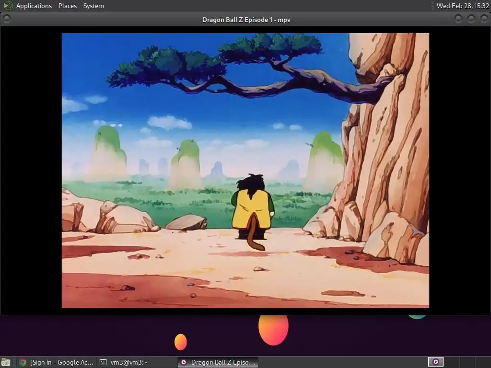Open the mpv window menu button
This screenshot has height=368, width=491.
(x=7, y=19)
